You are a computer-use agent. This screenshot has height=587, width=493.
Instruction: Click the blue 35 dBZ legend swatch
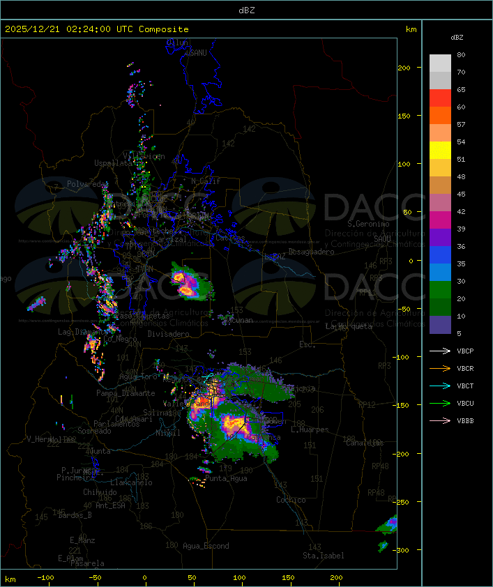[x=440, y=255]
